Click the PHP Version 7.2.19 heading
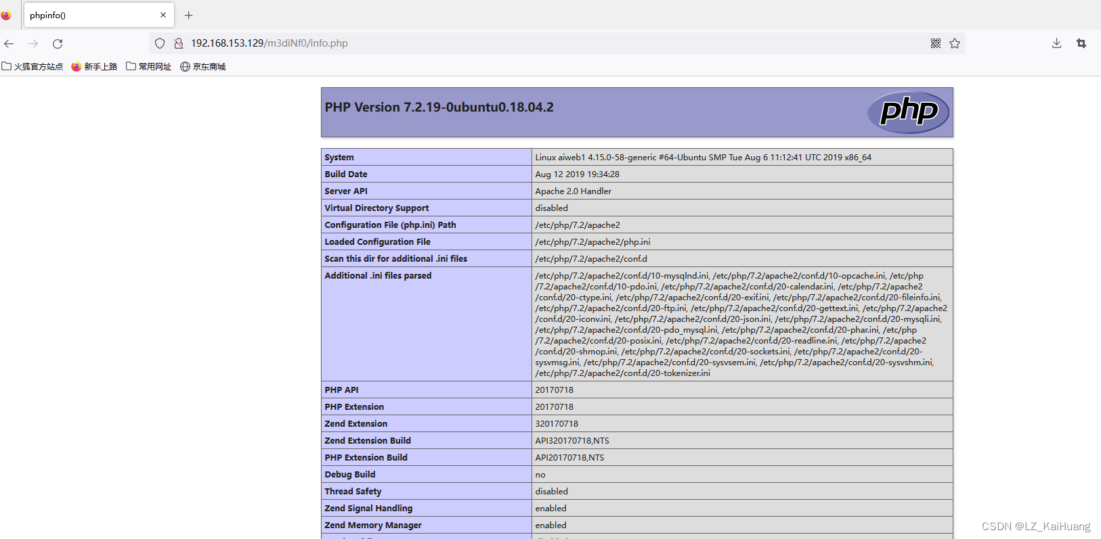This screenshot has width=1101, height=539. pos(439,108)
